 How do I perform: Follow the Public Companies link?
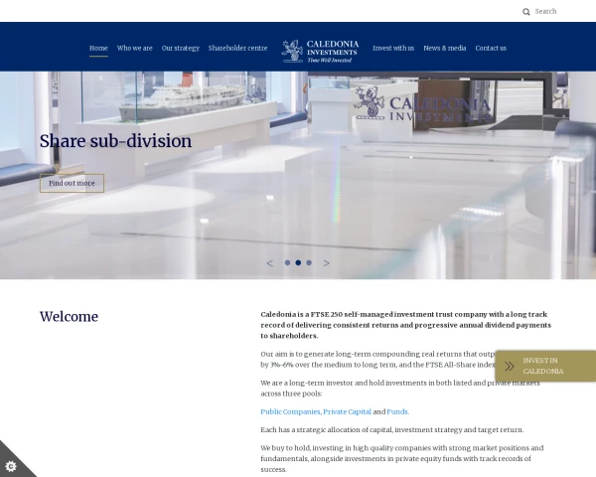pos(290,412)
